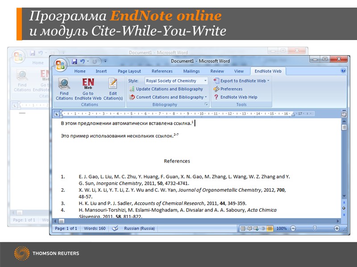Click horizontal scrollbar right arrow
Screen dimensions: 357x267
point(338,221)
